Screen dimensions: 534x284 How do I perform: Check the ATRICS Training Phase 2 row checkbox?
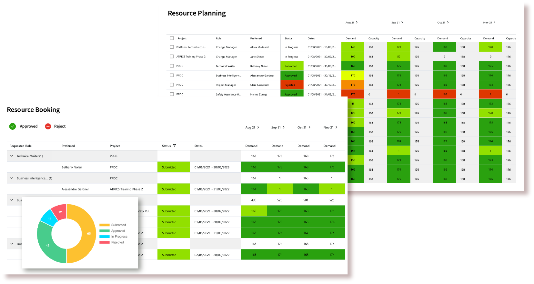tap(172, 56)
